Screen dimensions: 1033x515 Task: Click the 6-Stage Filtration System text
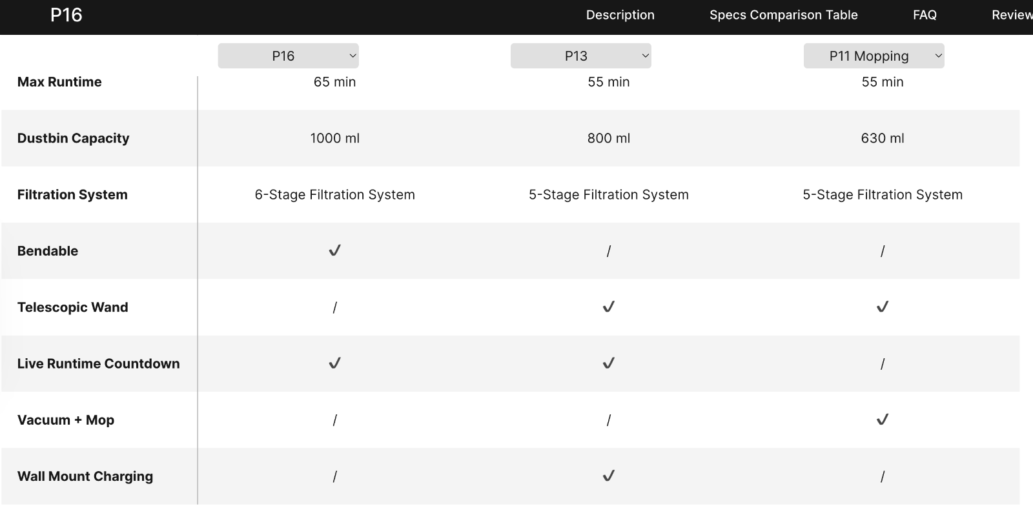[334, 195]
